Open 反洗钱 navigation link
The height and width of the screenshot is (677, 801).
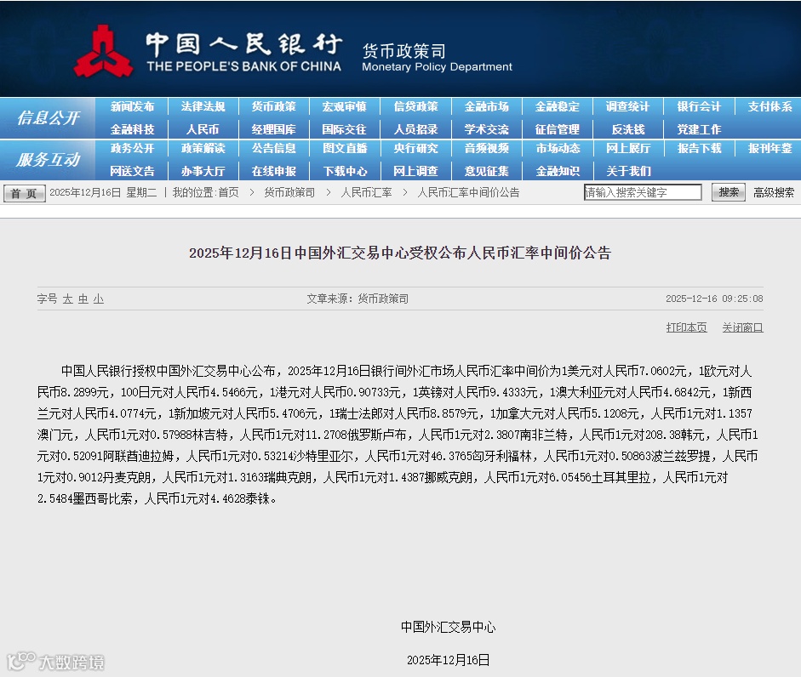tap(628, 129)
